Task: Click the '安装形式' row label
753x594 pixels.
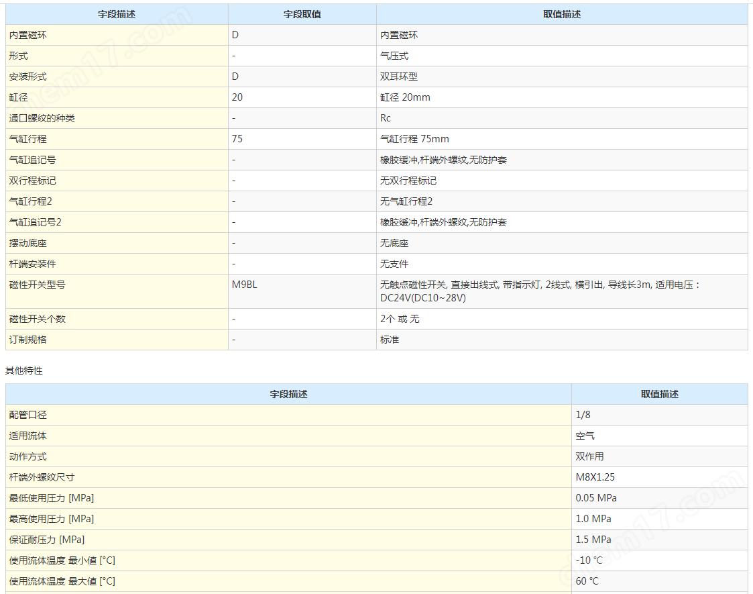Action: (x=28, y=77)
